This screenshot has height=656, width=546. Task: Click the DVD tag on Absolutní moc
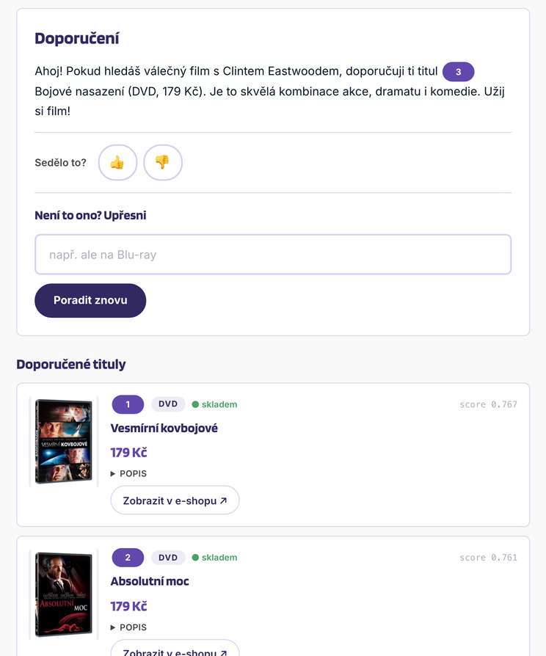pyautogui.click(x=168, y=557)
